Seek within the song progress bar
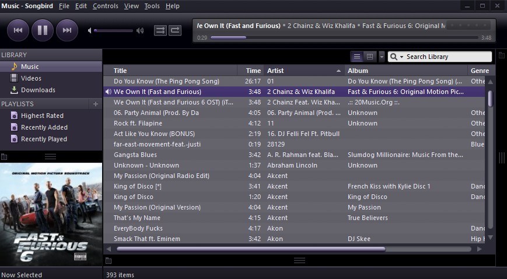The height and width of the screenshot is (279, 507). tap(344, 37)
